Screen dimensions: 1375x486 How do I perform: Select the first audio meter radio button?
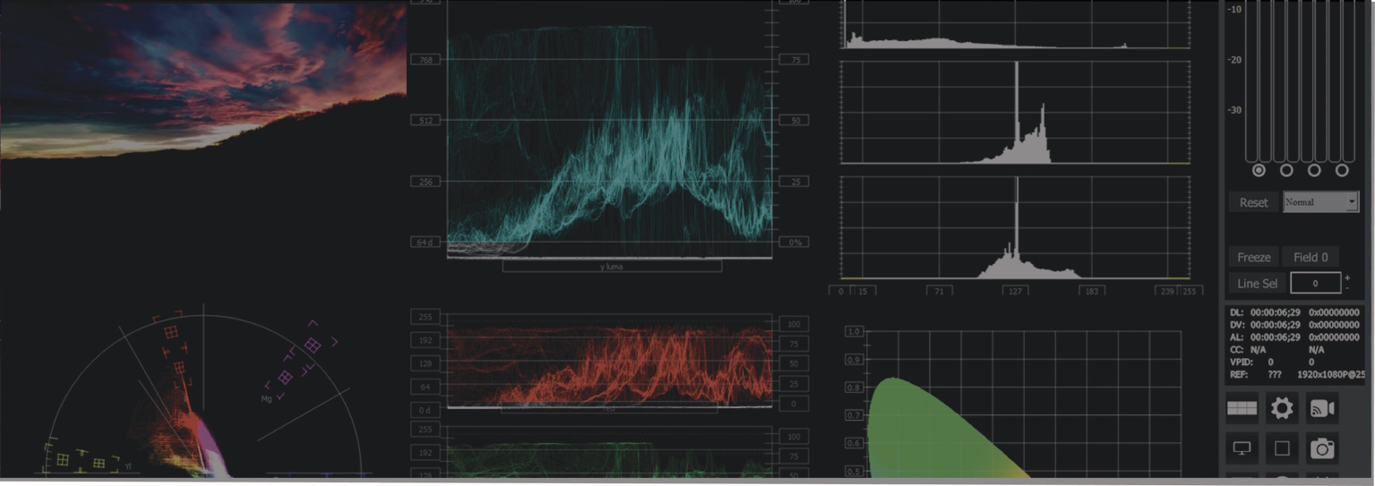(1259, 170)
